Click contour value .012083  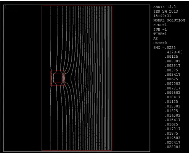173,106
